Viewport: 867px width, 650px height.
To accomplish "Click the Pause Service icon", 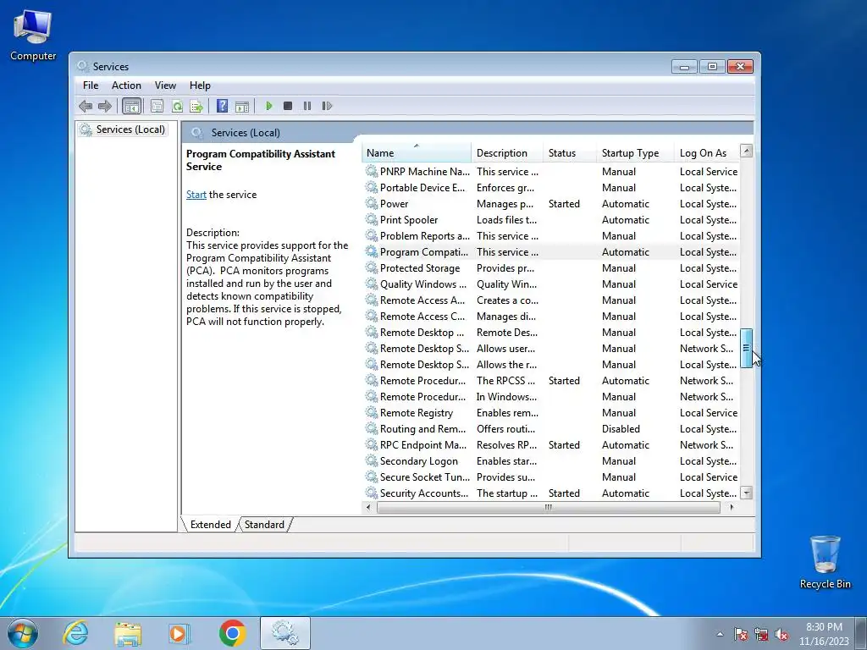I will [x=307, y=106].
